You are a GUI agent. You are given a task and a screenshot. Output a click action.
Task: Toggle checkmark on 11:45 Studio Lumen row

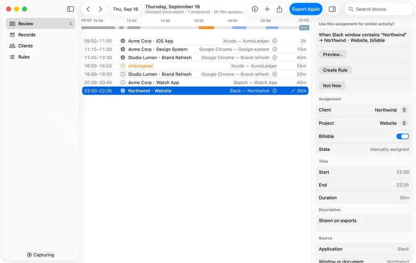tap(122, 58)
